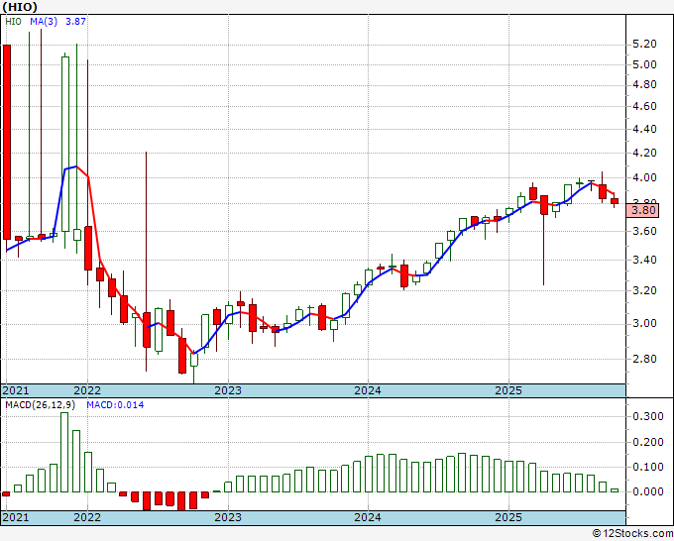Image resolution: width=674 pixels, height=541 pixels.
Task: Click the MACD(26,12,9) indicator label
Action: pos(40,405)
